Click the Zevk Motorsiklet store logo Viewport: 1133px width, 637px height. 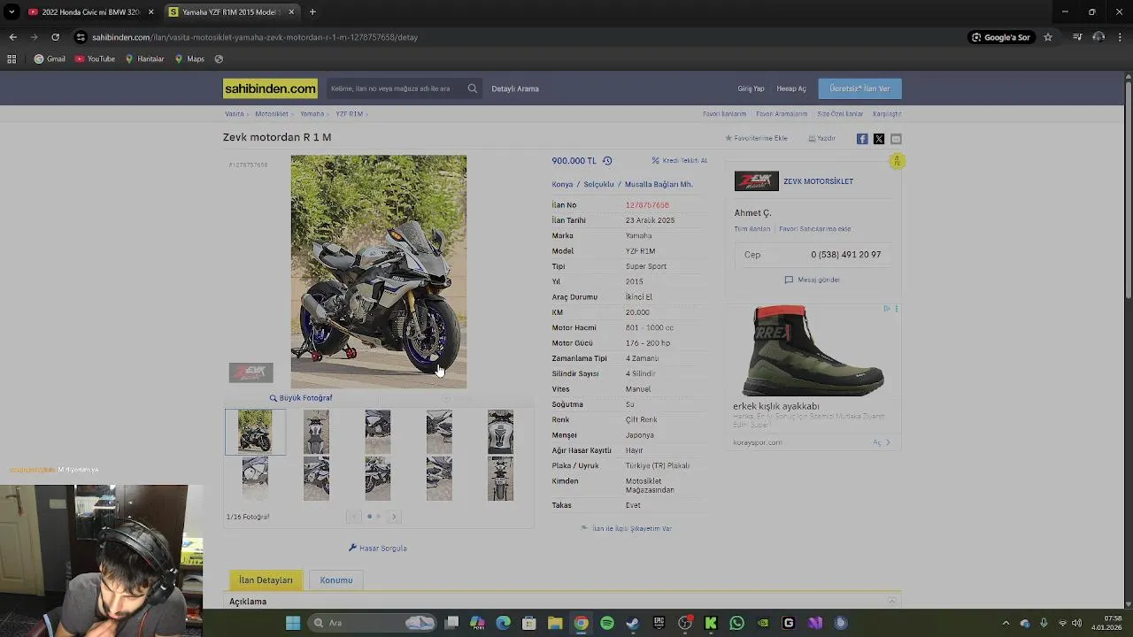point(756,181)
